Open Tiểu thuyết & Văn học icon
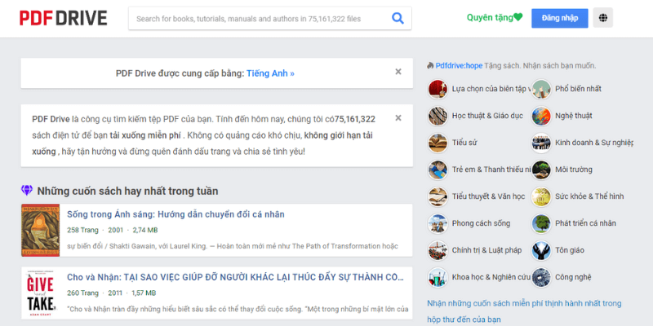 (438, 196)
